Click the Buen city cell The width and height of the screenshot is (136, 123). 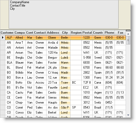click(x=65, y=93)
